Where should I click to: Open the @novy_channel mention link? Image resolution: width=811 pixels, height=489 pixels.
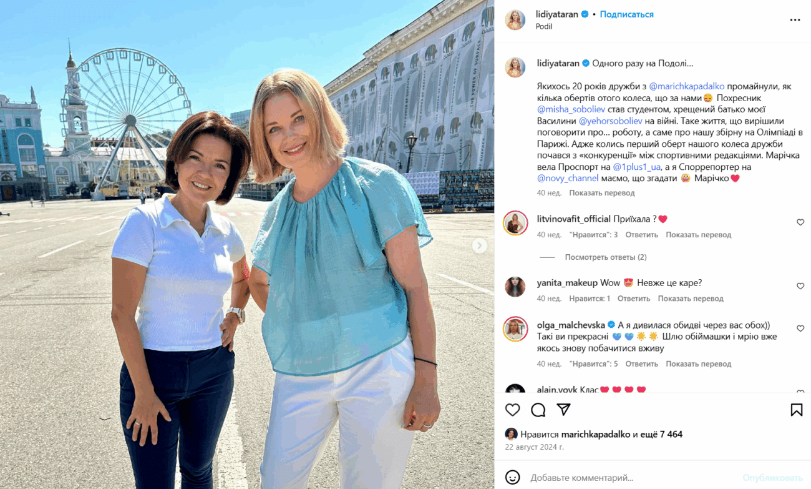[568, 179]
